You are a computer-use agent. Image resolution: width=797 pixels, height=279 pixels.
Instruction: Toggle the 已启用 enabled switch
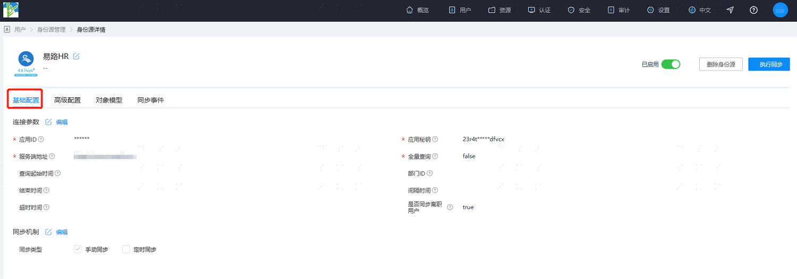pyautogui.click(x=671, y=64)
